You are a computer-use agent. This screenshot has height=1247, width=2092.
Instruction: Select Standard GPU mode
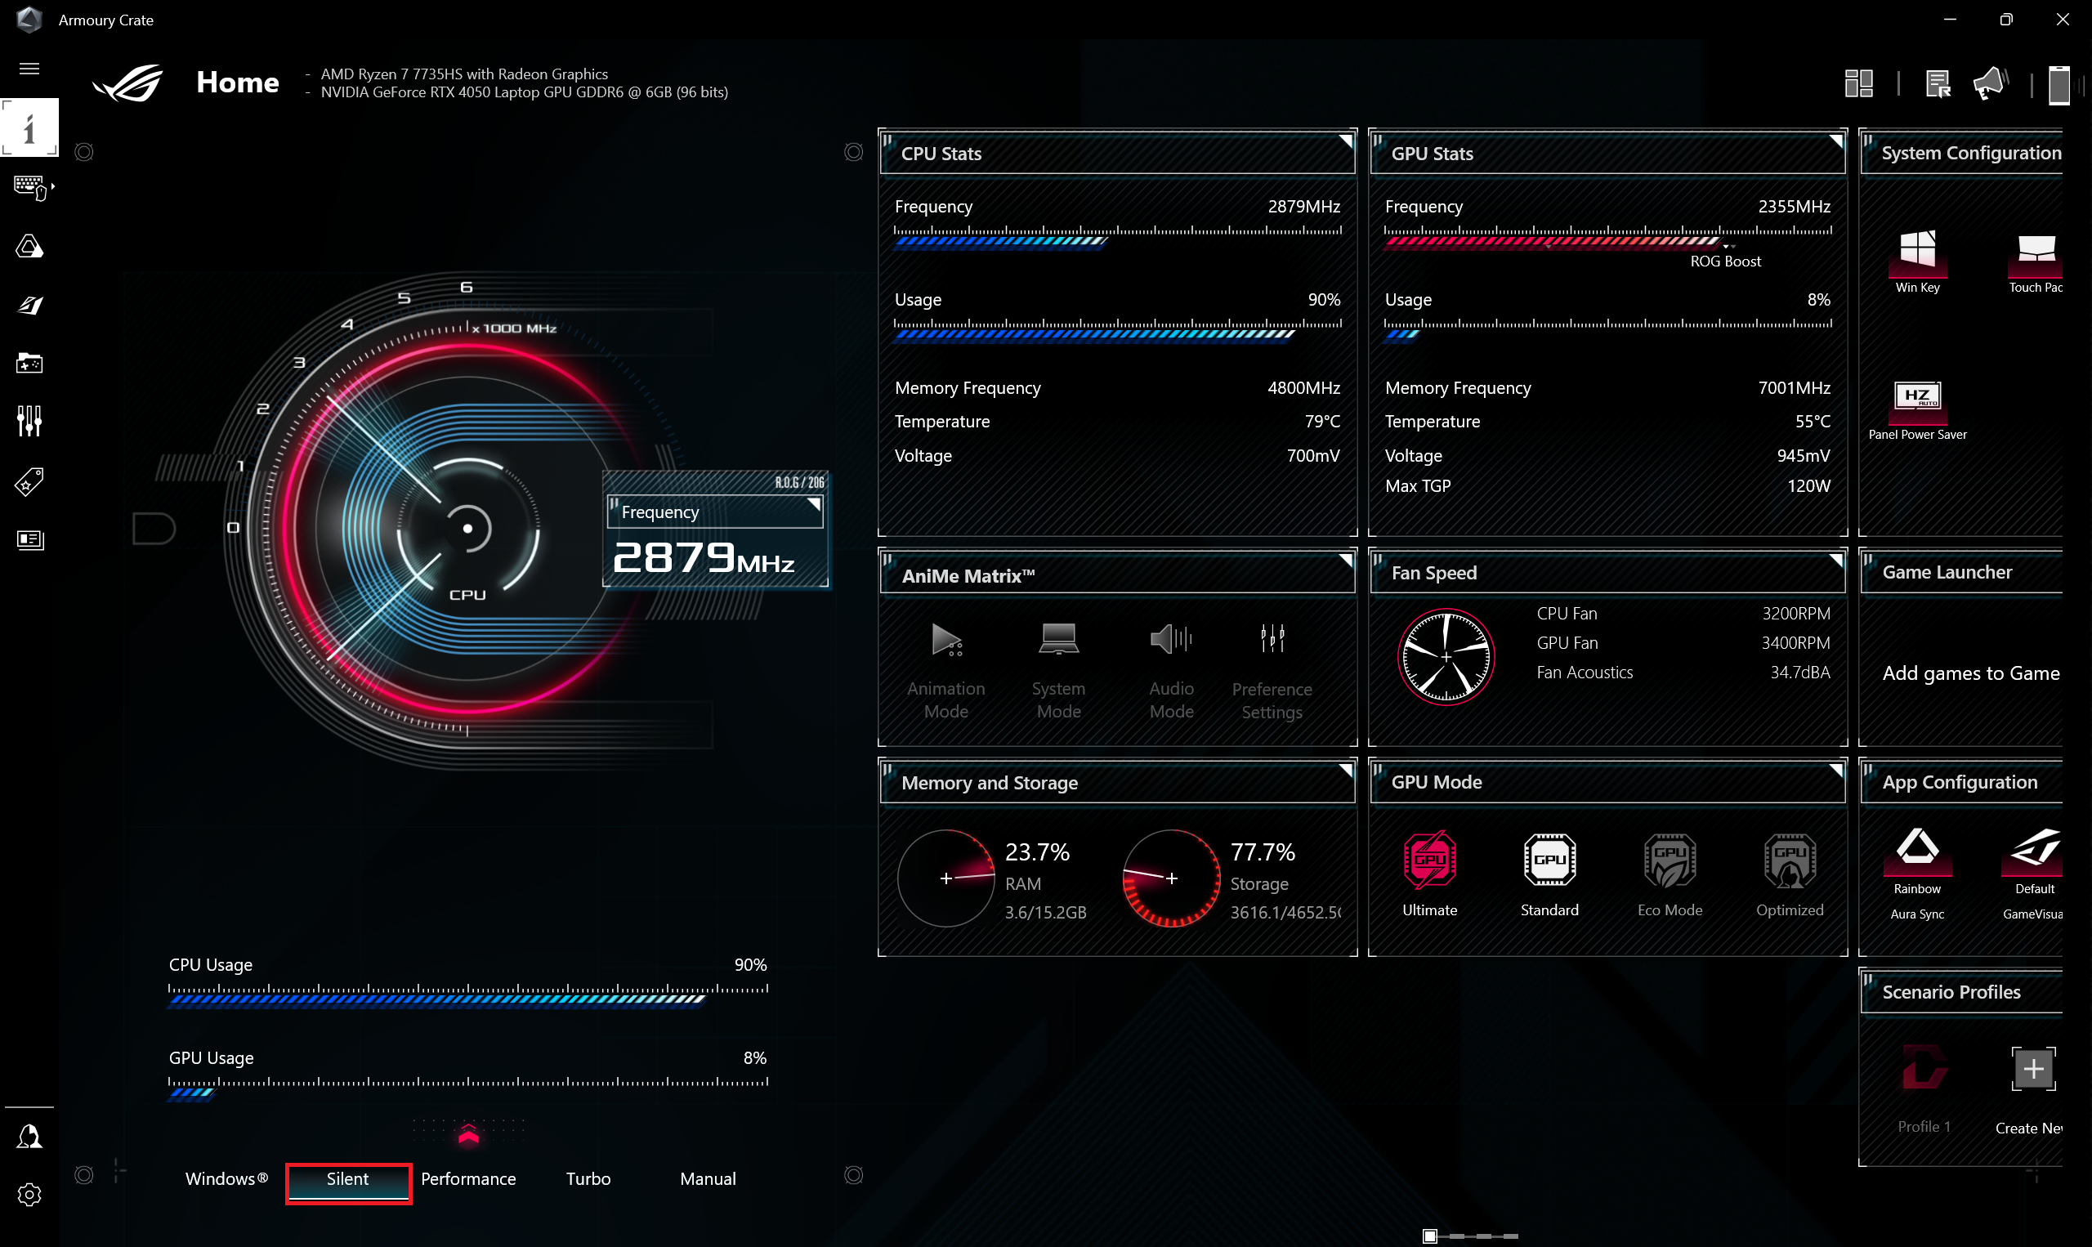1549,874
